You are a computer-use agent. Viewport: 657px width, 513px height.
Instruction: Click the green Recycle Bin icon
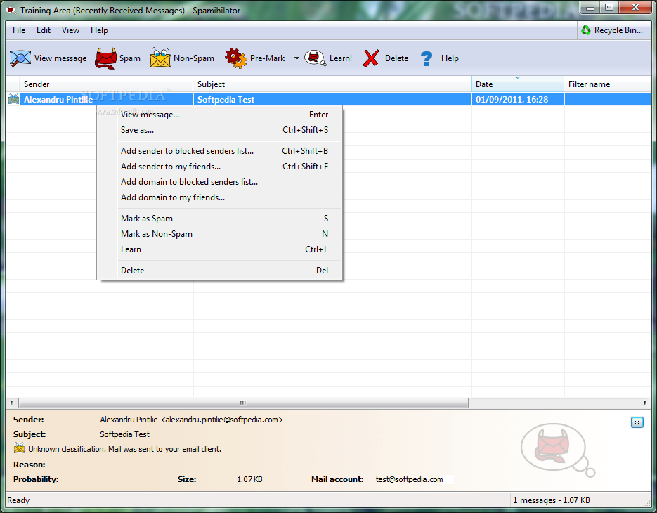pos(586,30)
